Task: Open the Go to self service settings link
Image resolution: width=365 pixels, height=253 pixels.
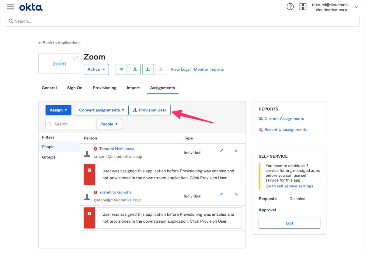Action: point(289,186)
